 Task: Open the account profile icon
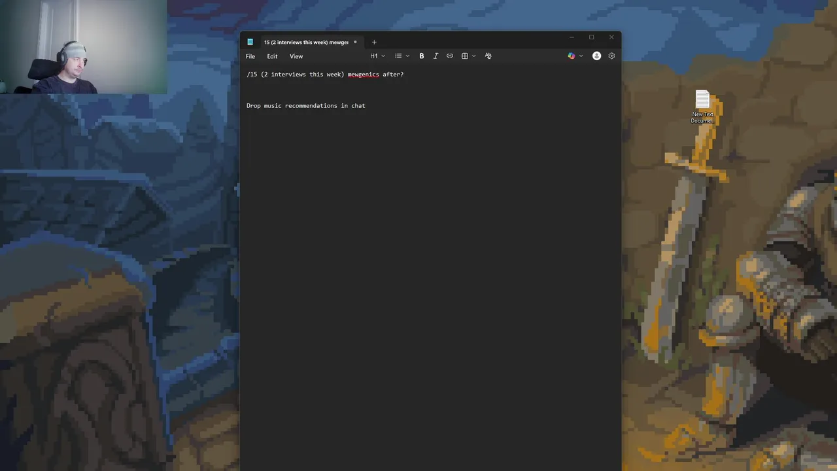[x=596, y=56]
